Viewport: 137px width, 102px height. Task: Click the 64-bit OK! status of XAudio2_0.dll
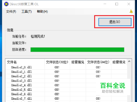[x=98, y=67]
